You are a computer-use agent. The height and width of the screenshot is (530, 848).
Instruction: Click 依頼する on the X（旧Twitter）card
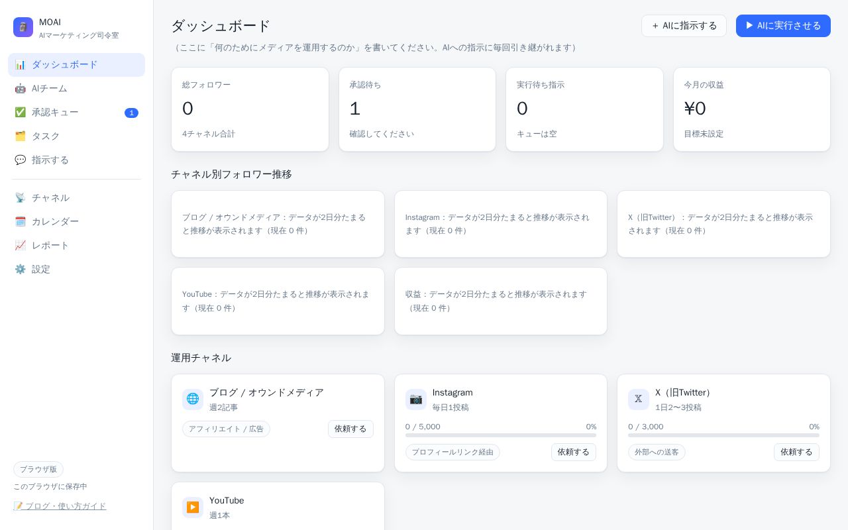point(796,452)
